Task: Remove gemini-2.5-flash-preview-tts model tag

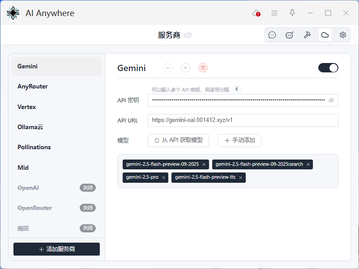Action: click(x=241, y=178)
